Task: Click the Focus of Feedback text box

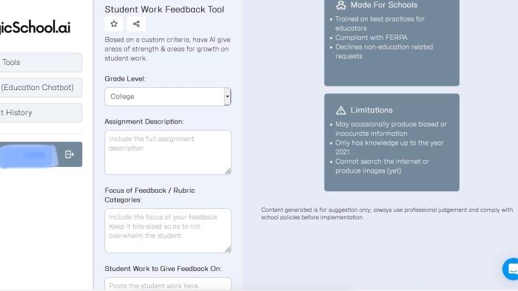Action: [x=168, y=230]
